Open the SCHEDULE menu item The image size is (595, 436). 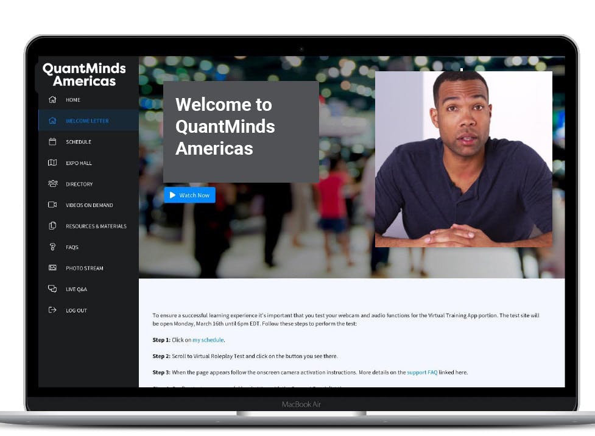click(x=79, y=142)
